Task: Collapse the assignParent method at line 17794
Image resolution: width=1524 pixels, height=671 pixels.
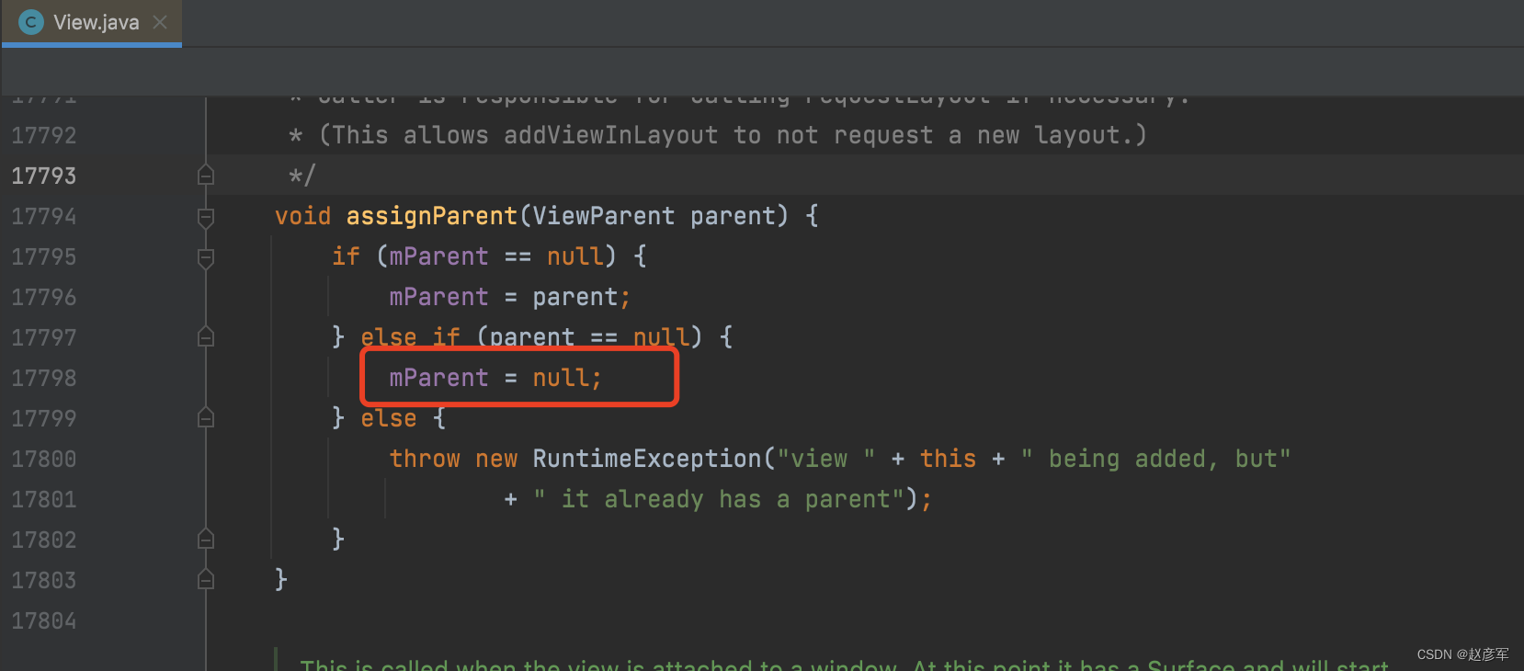Action: coord(206,217)
